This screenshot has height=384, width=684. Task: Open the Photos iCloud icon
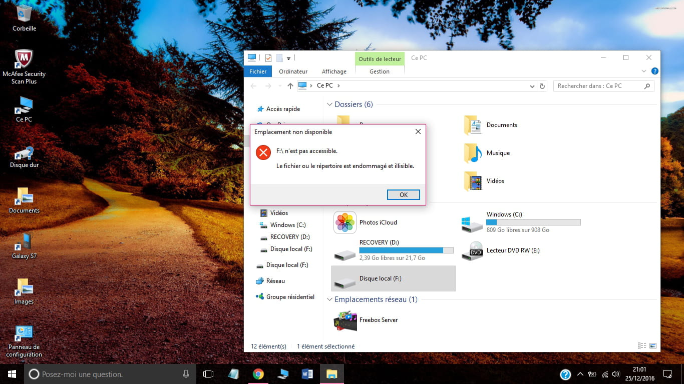pos(345,222)
